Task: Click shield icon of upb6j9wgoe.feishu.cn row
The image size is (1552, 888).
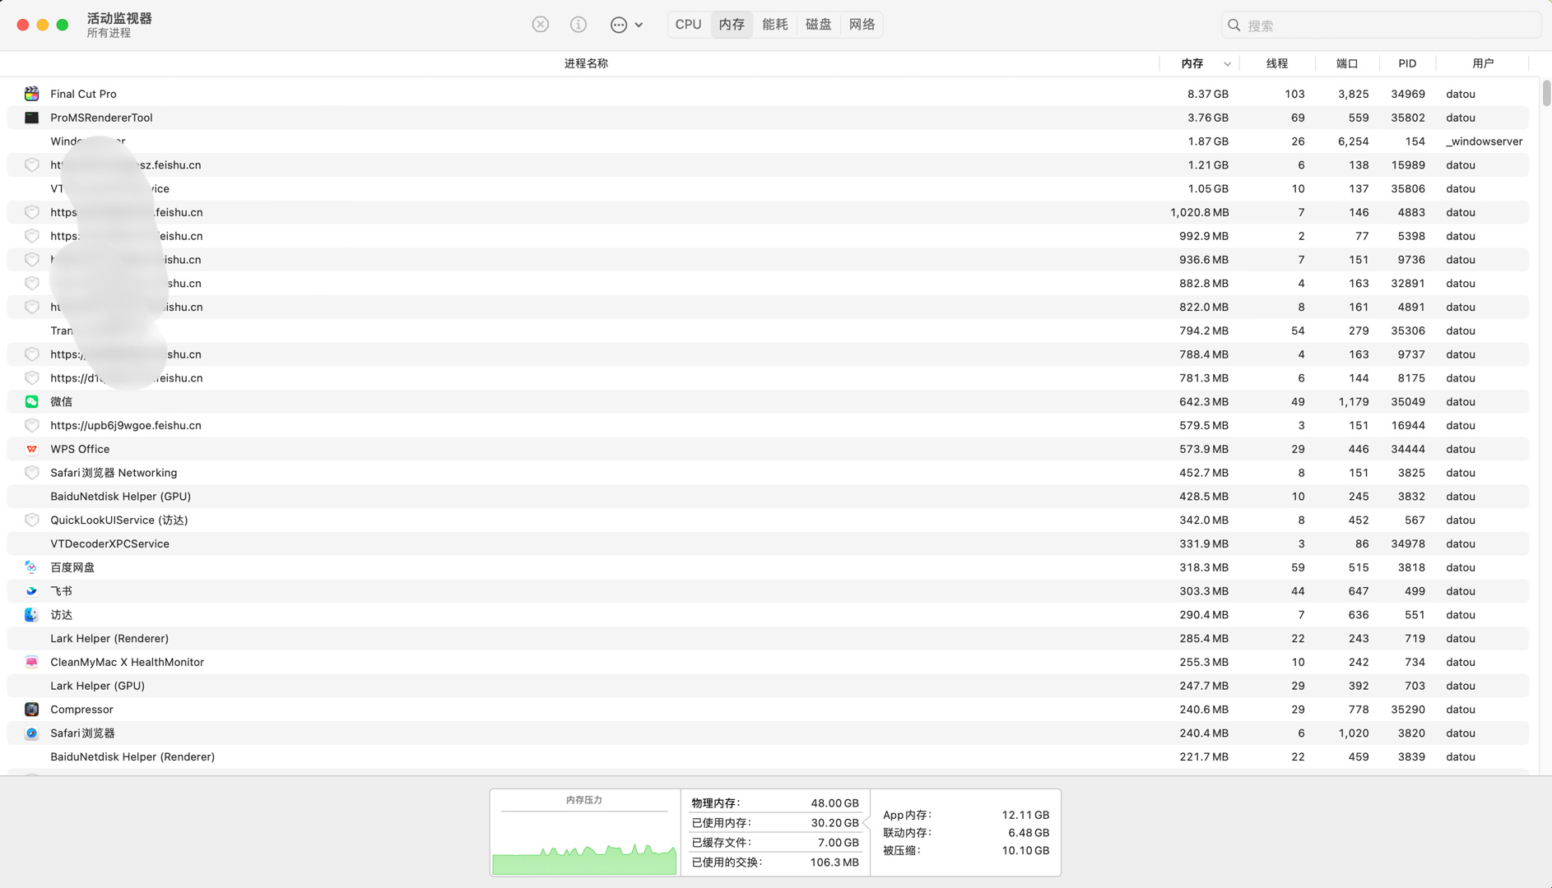Action: (x=31, y=426)
